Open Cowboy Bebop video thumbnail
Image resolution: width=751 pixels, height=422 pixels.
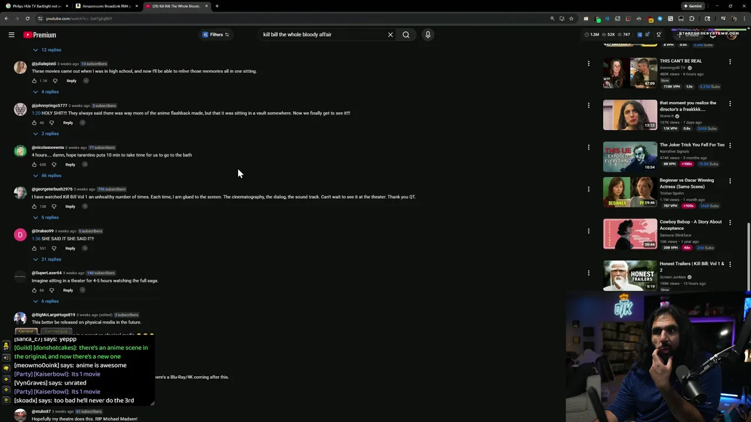630,234
